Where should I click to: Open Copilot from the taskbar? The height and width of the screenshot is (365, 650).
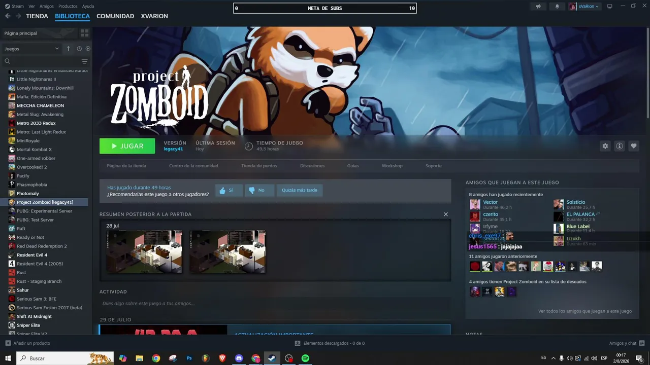tap(122, 358)
